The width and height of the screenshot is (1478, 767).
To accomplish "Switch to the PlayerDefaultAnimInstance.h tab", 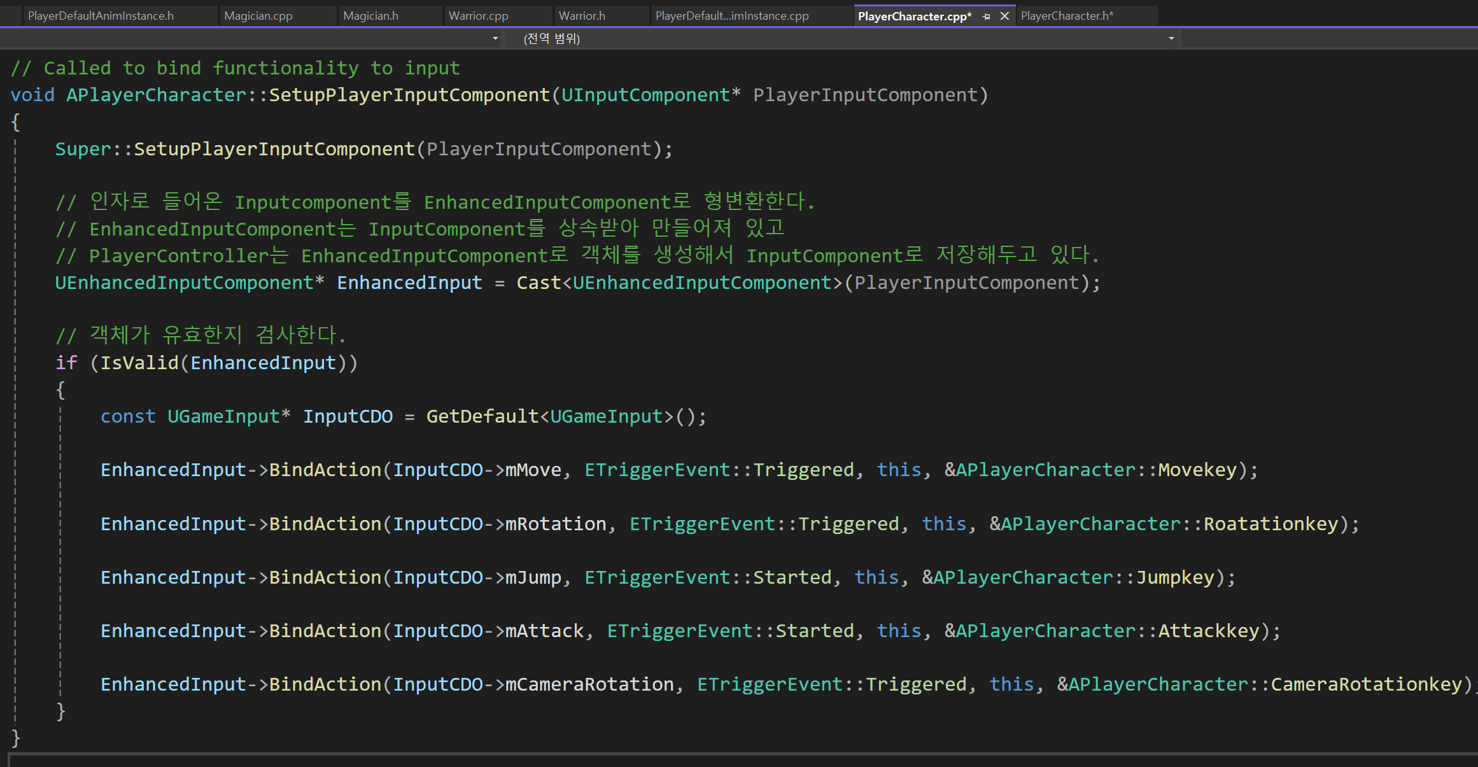I will pyautogui.click(x=101, y=16).
